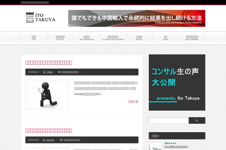The height and width of the screenshot is (150, 226).
Task: Open the China import header banner
Action: point(137,18)
